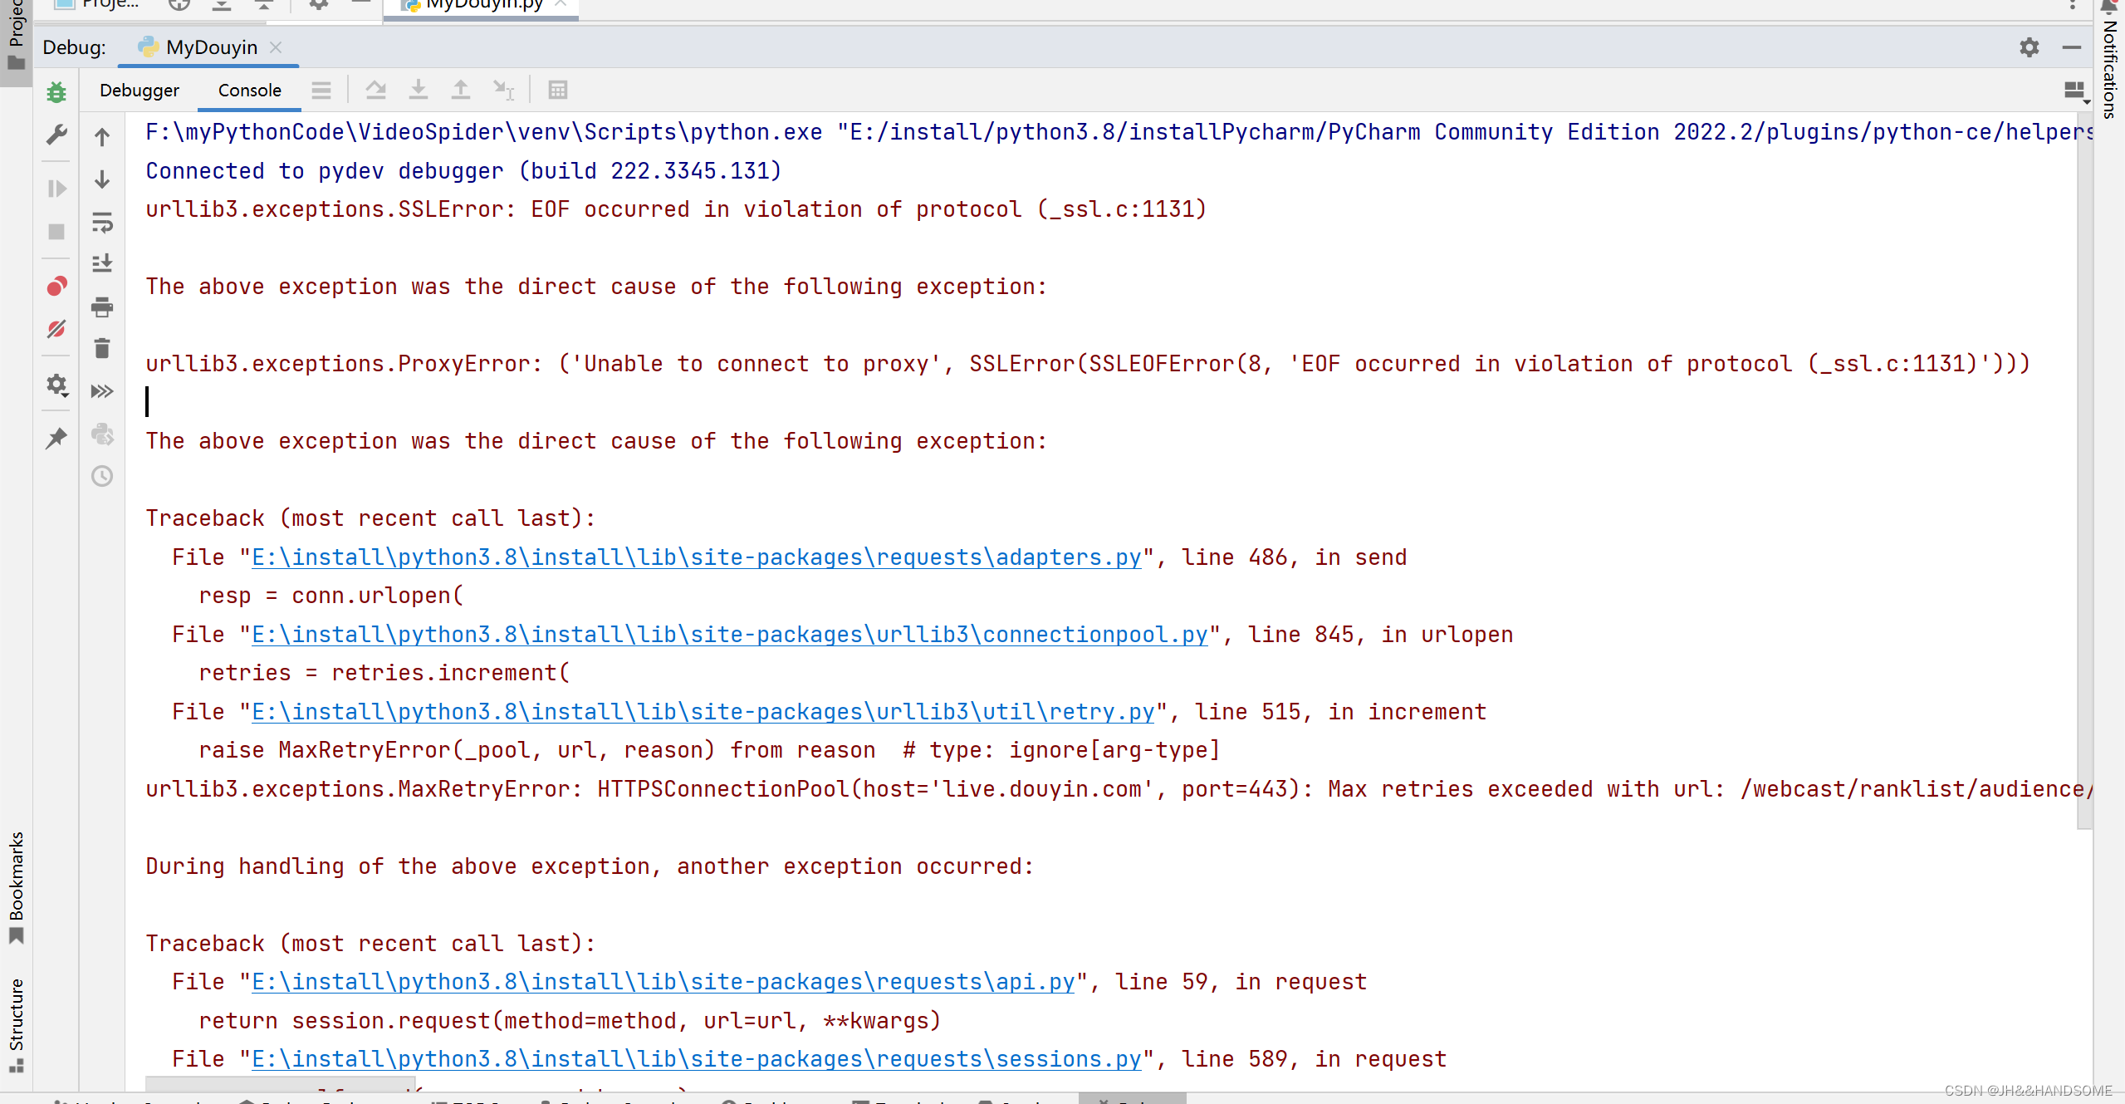Click the Step Over icon
Image resolution: width=2125 pixels, height=1104 pixels.
click(376, 90)
